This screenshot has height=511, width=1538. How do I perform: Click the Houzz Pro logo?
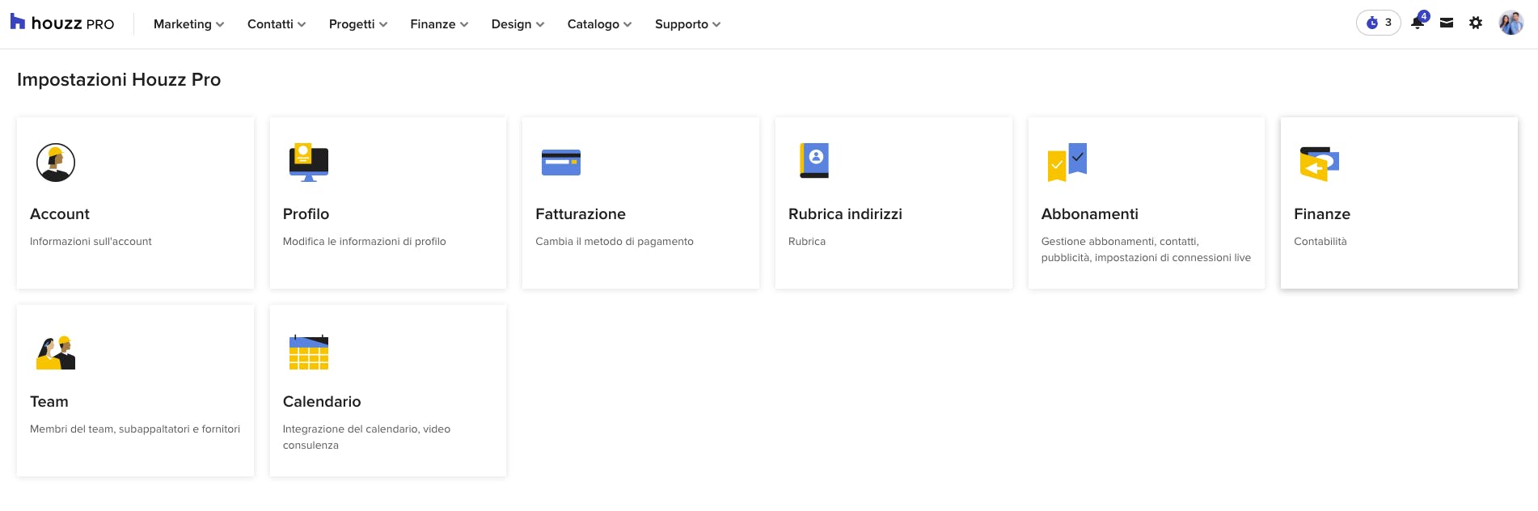click(x=62, y=23)
